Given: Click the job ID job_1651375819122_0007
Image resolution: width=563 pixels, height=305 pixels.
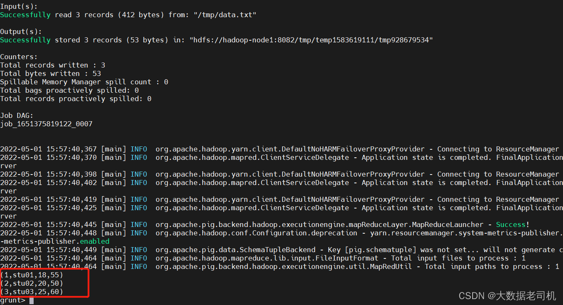Looking at the screenshot, I should [x=46, y=124].
